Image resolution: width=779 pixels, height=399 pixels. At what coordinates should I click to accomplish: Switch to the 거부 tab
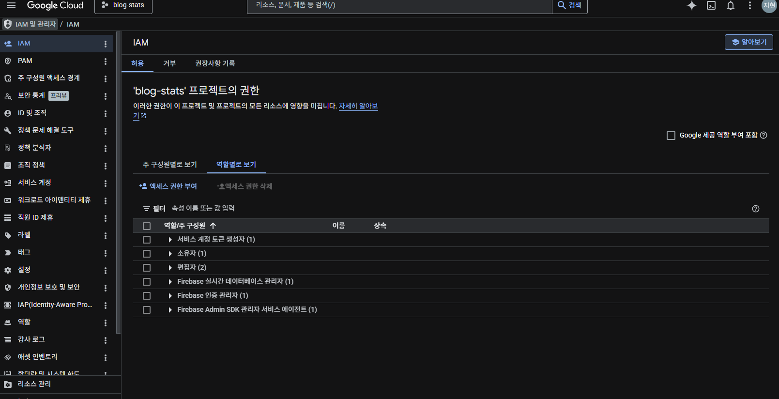[x=169, y=63]
